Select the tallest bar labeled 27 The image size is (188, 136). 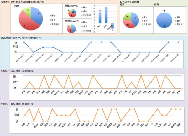coord(106,15)
